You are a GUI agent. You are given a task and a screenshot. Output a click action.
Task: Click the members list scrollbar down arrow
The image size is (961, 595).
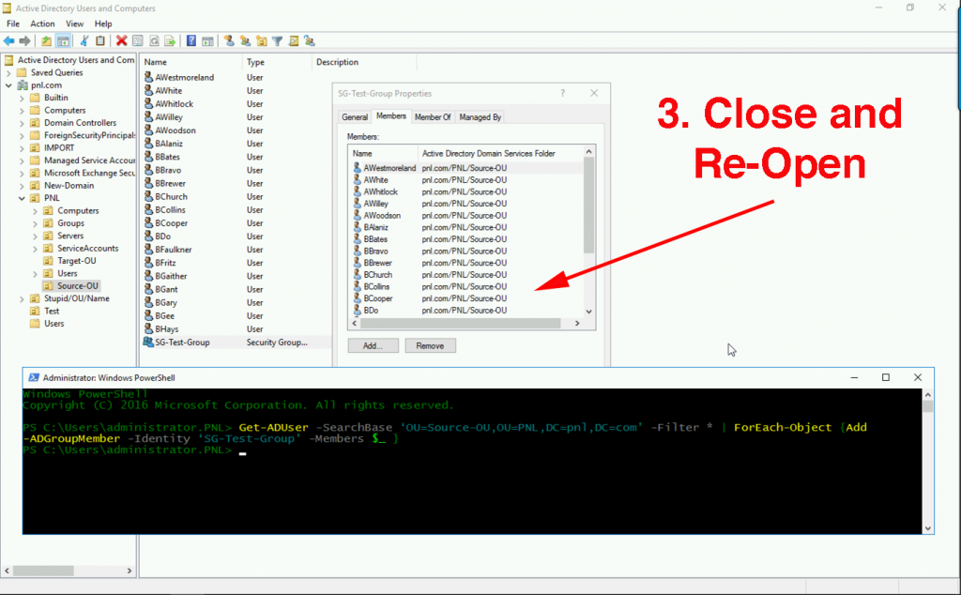tap(588, 311)
